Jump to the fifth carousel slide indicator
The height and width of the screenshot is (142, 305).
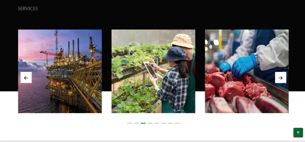click(x=157, y=123)
